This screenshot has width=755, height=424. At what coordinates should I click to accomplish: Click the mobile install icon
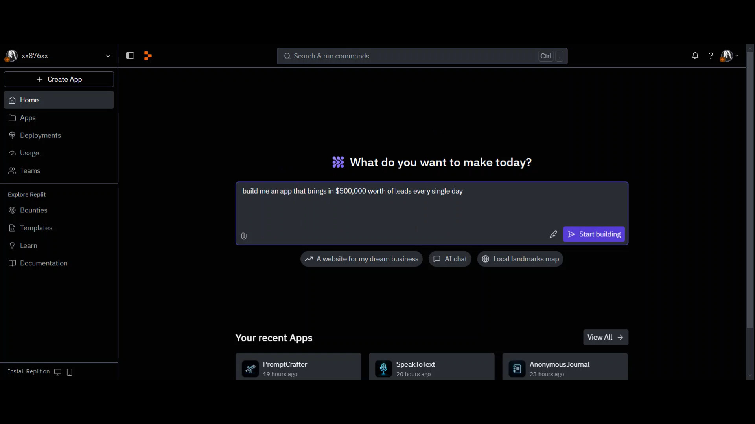click(x=70, y=372)
